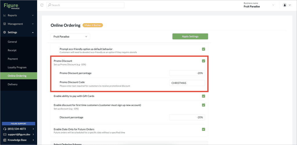Click the refresh icon beside search
The width and height of the screenshot is (297, 145).
[x=42, y=5]
